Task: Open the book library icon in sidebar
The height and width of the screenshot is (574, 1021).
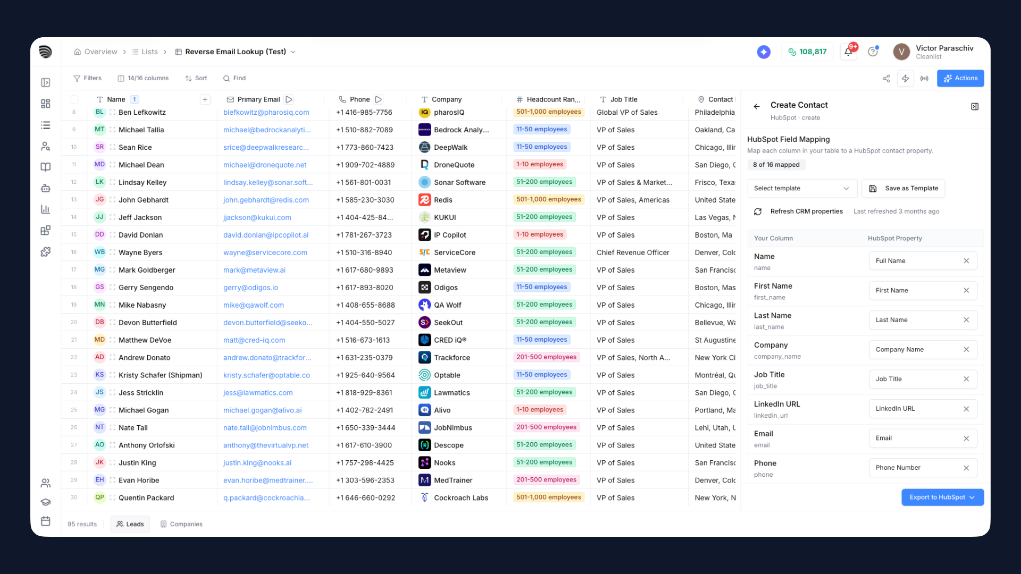Action: pos(46,167)
